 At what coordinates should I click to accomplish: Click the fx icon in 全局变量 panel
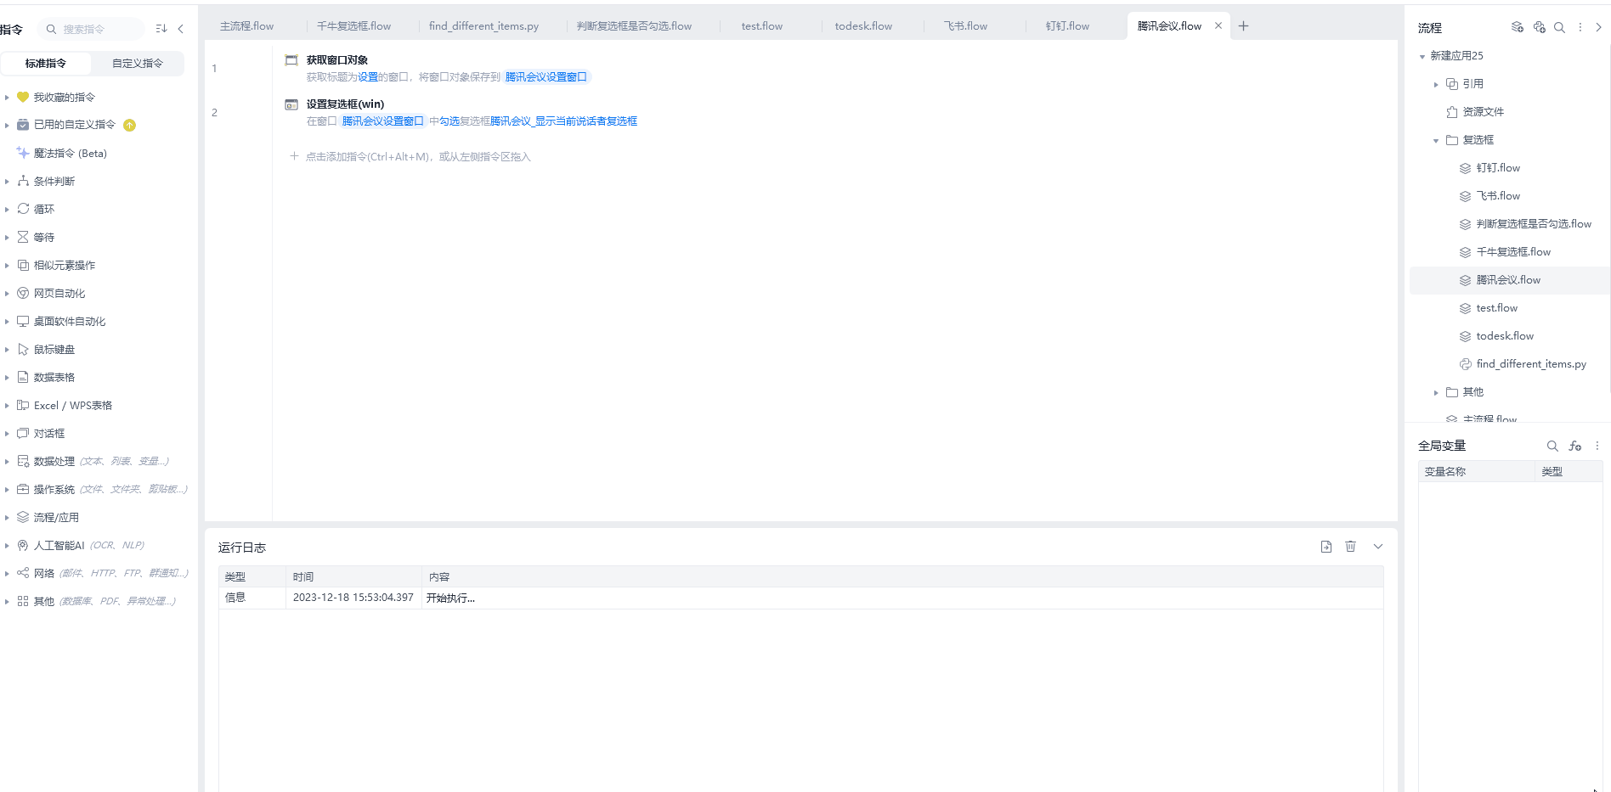pos(1575,446)
